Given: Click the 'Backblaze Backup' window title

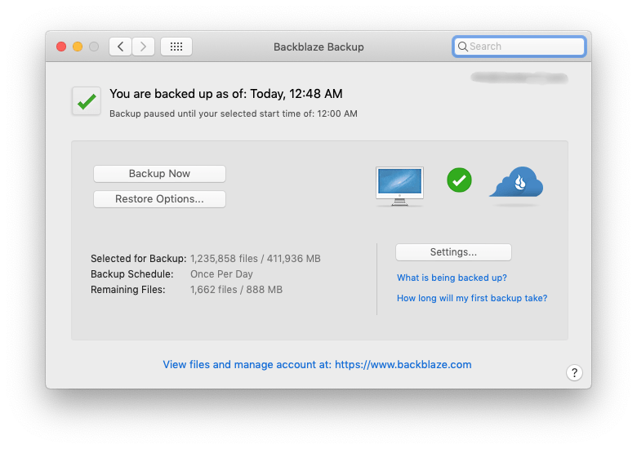Looking at the screenshot, I should pos(318,47).
